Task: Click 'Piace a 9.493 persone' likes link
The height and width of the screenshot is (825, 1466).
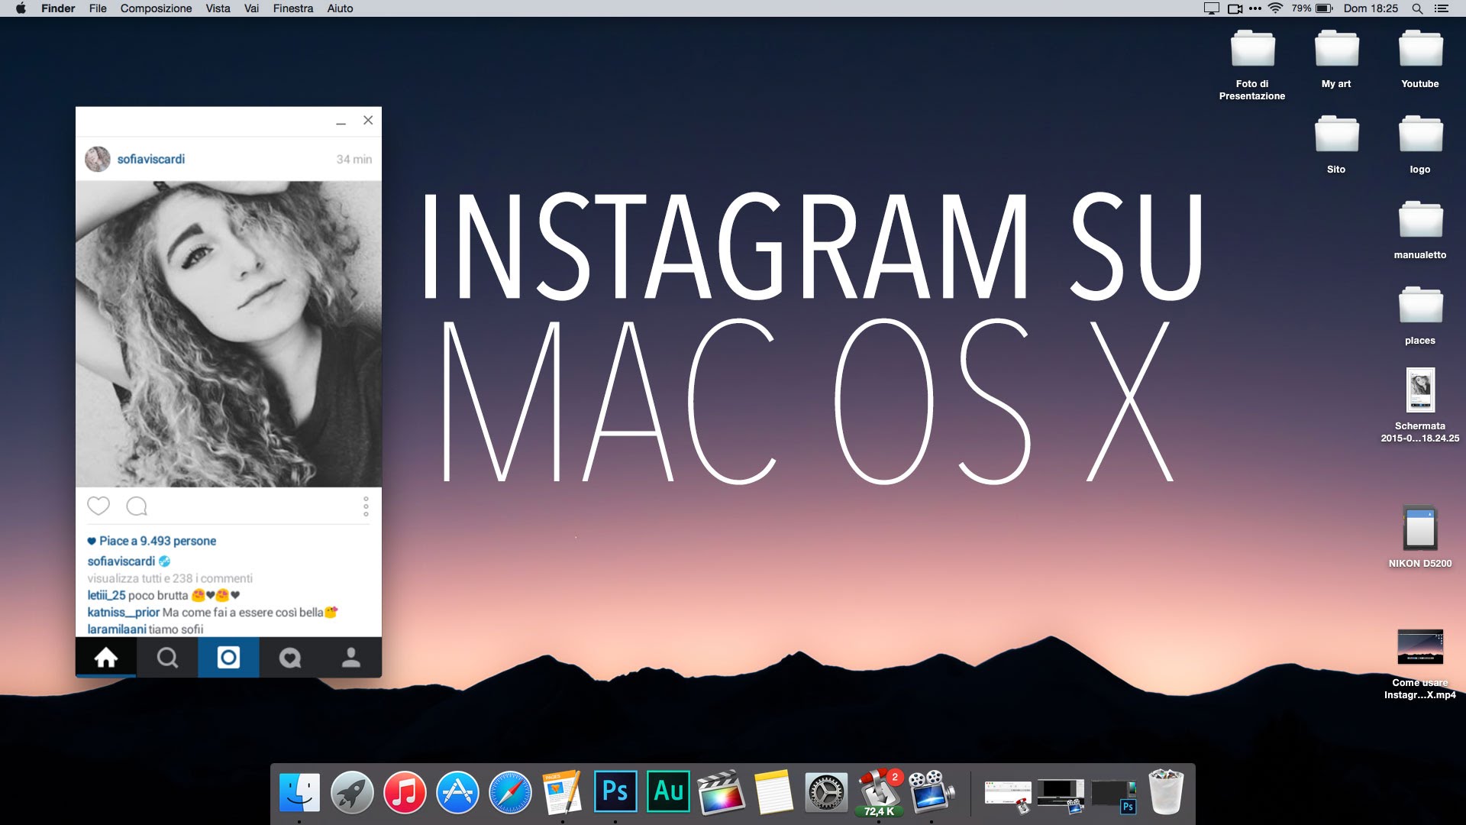Action: pyautogui.click(x=153, y=542)
